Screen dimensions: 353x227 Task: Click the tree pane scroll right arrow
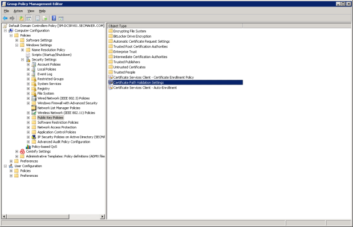pos(103,217)
